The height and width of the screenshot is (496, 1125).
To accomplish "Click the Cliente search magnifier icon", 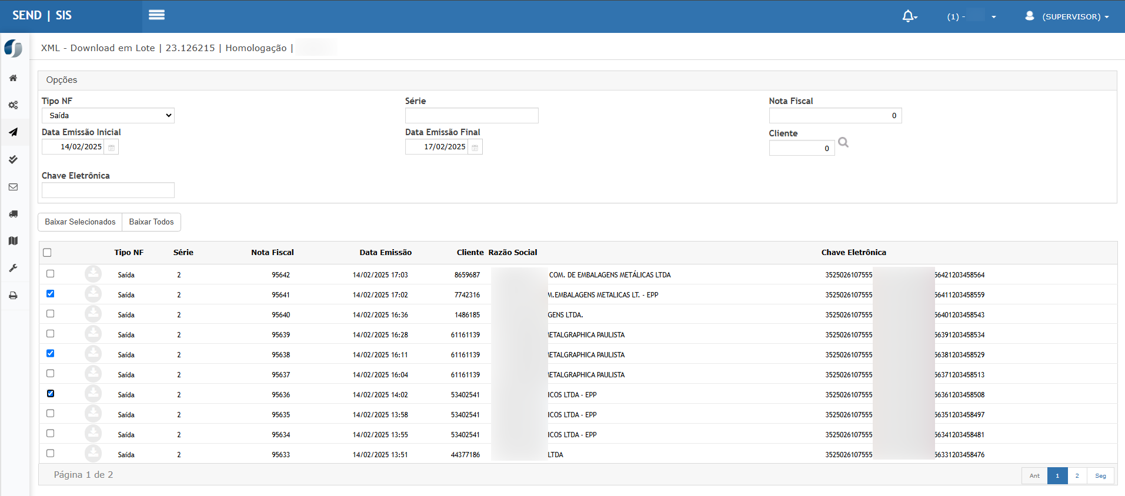I will [x=843, y=142].
